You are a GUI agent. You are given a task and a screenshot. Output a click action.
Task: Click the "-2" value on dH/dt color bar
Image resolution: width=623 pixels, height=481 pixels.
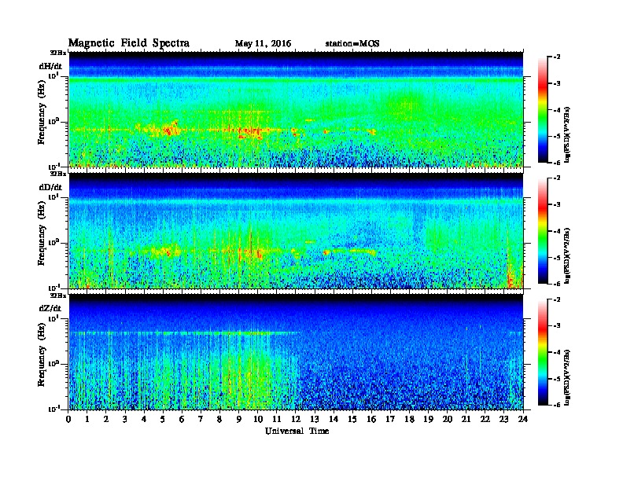click(x=557, y=57)
